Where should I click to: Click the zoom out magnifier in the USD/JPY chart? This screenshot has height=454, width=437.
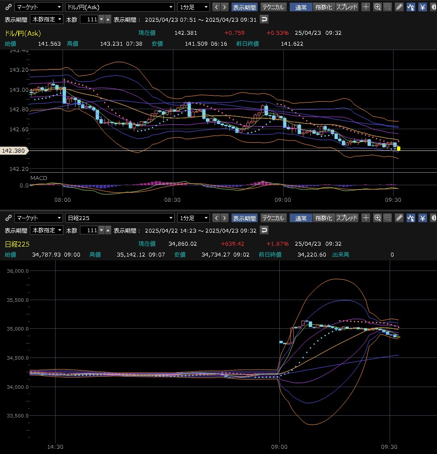[x=387, y=7]
